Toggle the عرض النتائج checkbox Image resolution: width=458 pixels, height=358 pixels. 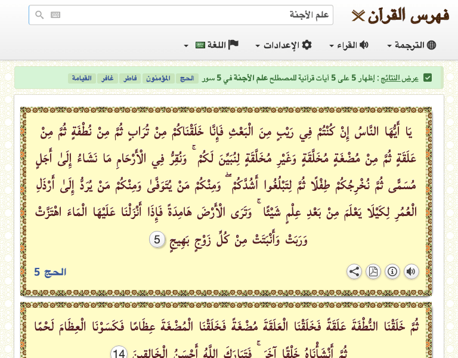click(x=428, y=78)
